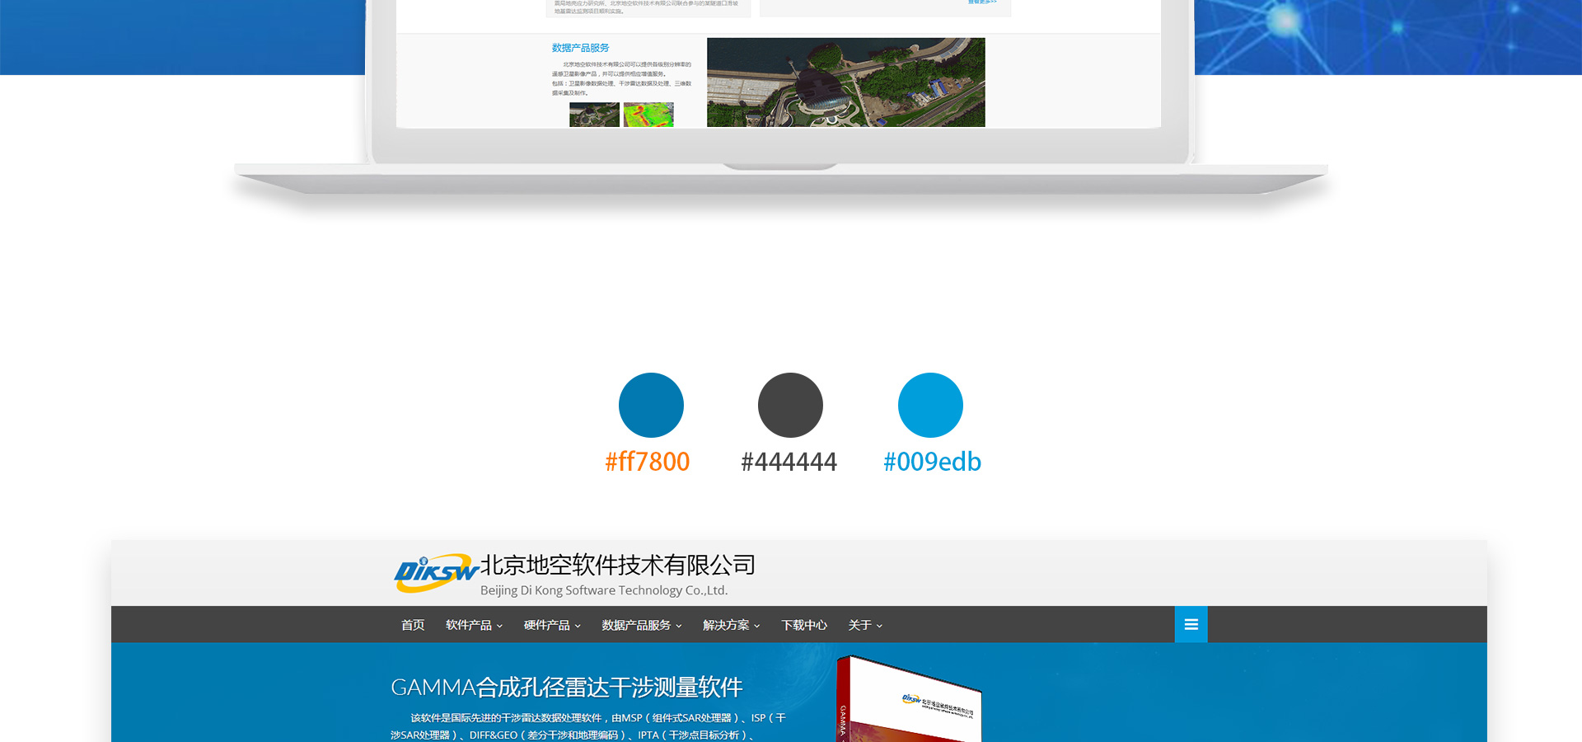Click the 数据产品服务 section heading link
Screen dimensions: 1582x742
click(580, 48)
